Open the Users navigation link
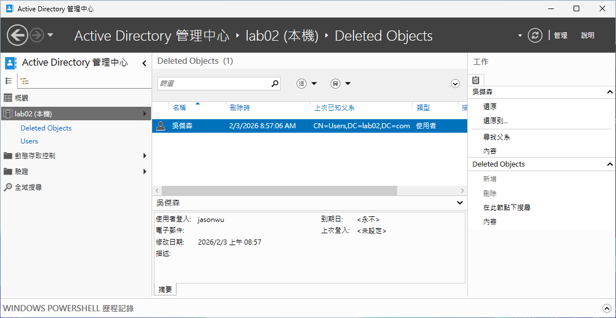This screenshot has height=318, width=616. 29,141
